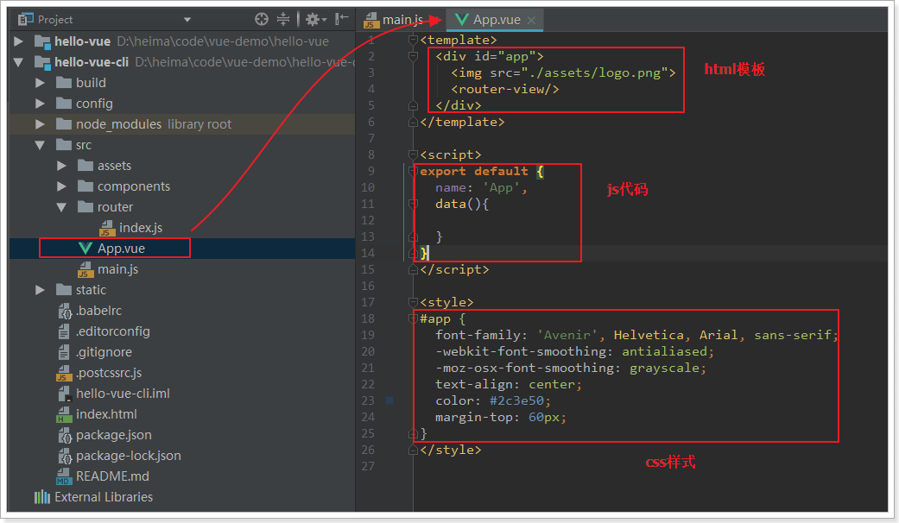
Task: Open index.js under router folder
Action: (140, 228)
